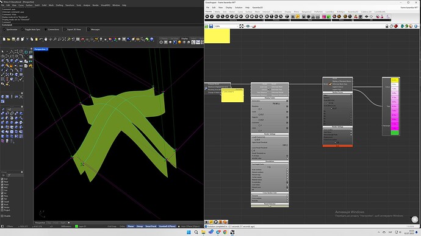421x236 pixels.
Task: Select the Pan hand tool in Rhino toolbar
Action: click(x=46, y=40)
